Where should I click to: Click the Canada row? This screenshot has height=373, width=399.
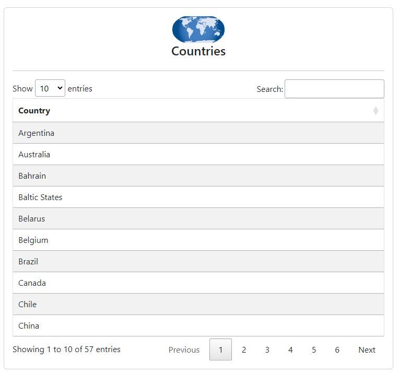tap(32, 283)
